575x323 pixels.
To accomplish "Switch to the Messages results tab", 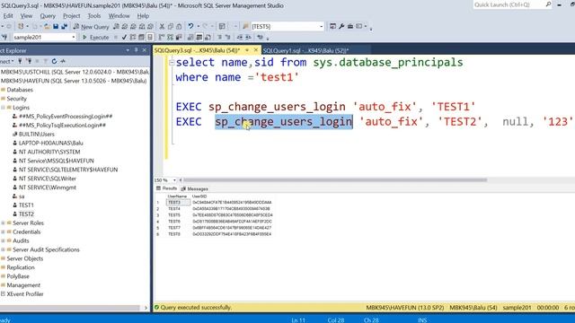I will click(x=195, y=188).
